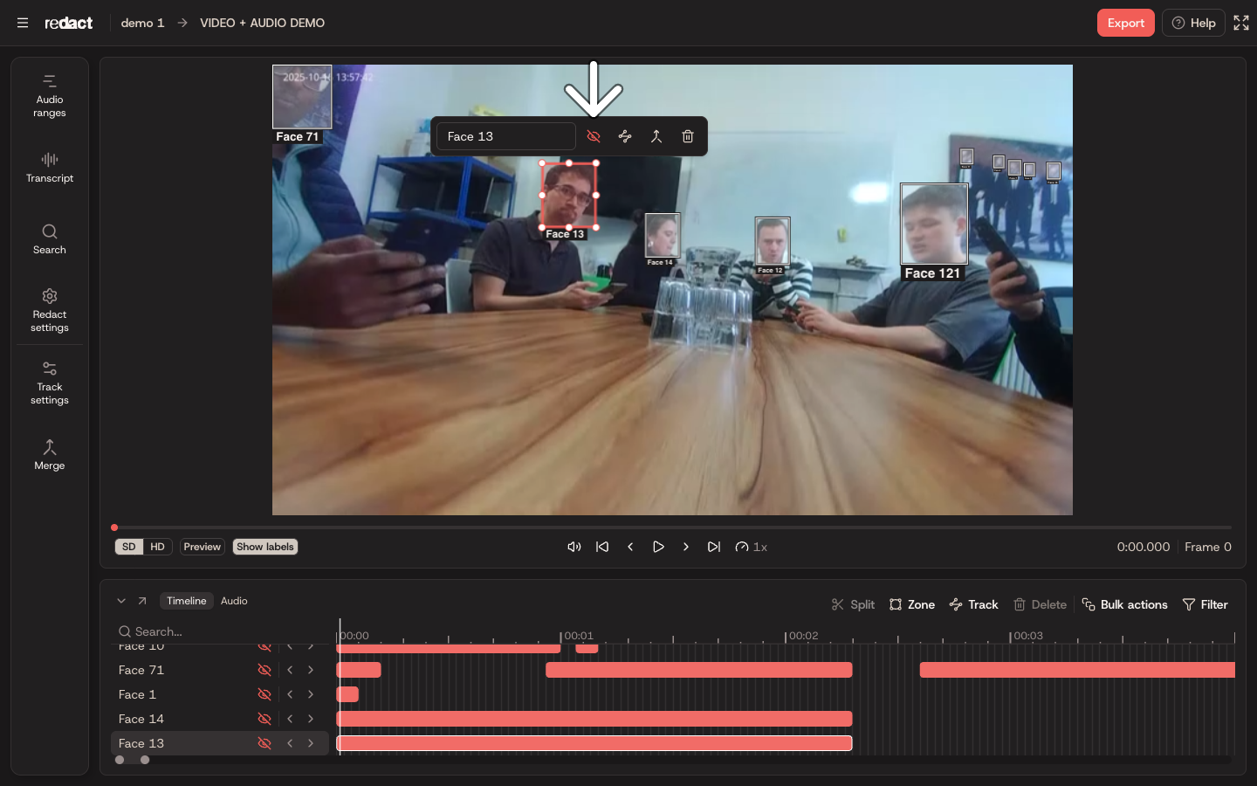Image resolution: width=1257 pixels, height=786 pixels.
Task: Select the Merge tool in sidebar
Action: (x=50, y=455)
